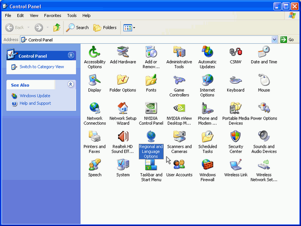Toggle the Folders pane button
This screenshot has height=226, width=301.
(105, 27)
